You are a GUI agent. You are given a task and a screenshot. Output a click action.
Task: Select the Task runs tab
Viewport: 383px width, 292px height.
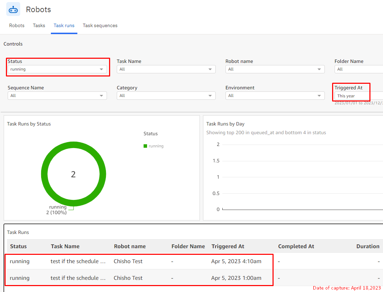[x=64, y=26]
